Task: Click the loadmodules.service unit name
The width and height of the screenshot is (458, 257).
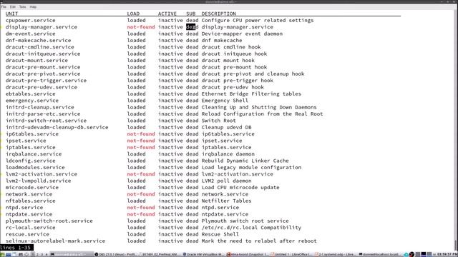Action: (35, 168)
